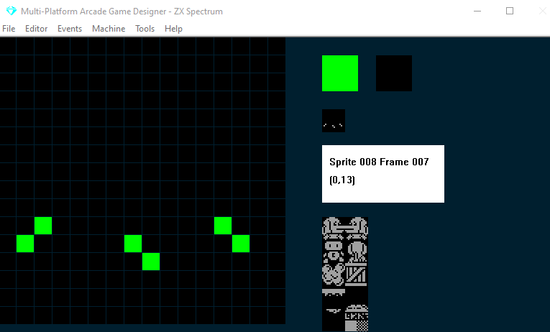This screenshot has height=332, width=550.
Task: Select the robot face sprite thumbnail
Action: click(x=334, y=252)
